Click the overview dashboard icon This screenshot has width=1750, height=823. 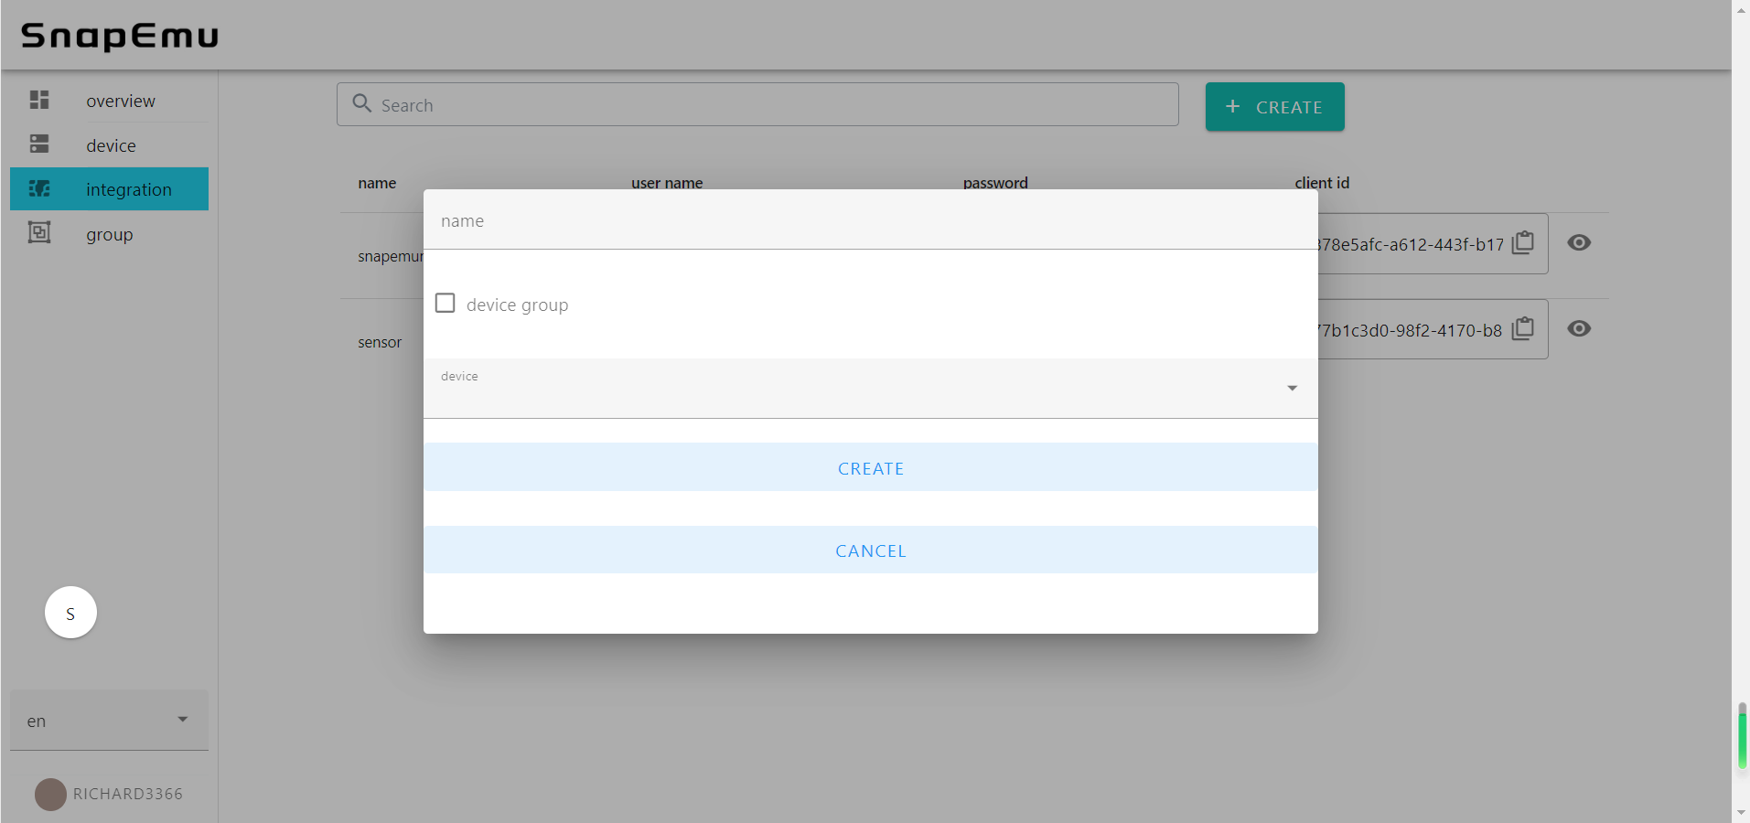click(x=39, y=100)
